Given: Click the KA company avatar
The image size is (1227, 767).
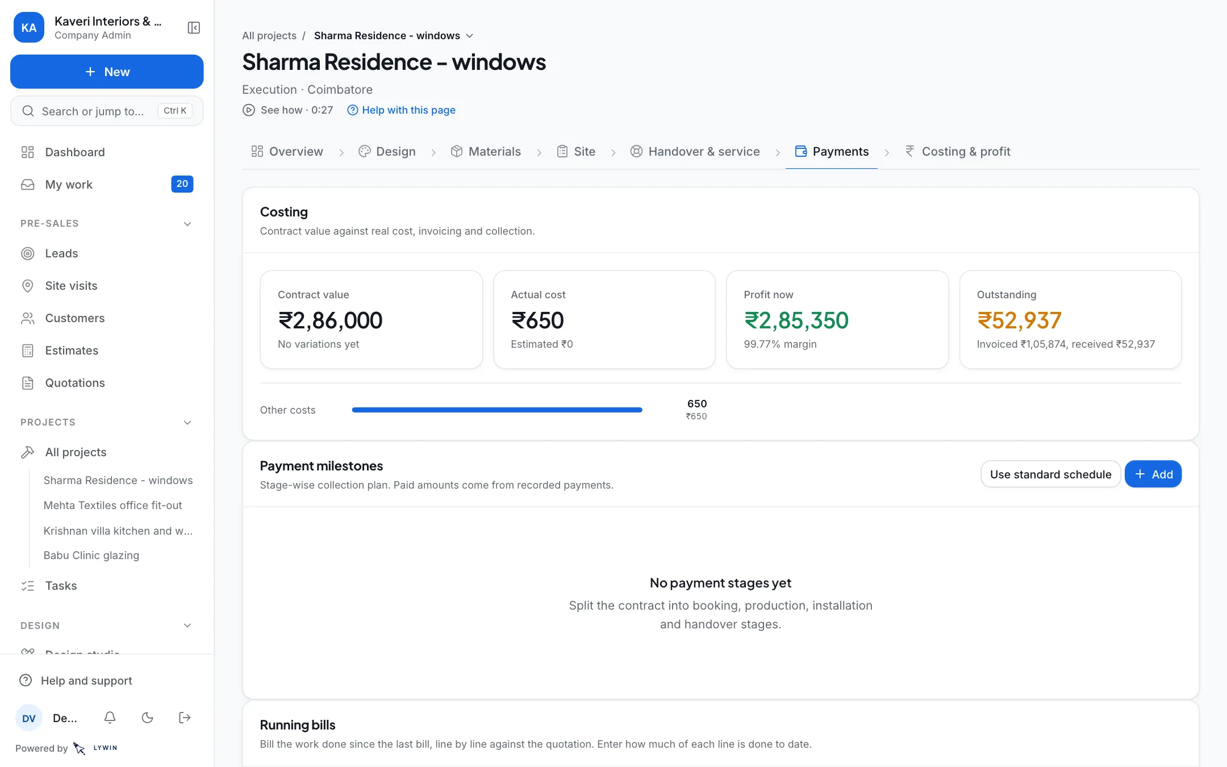Looking at the screenshot, I should (x=29, y=28).
